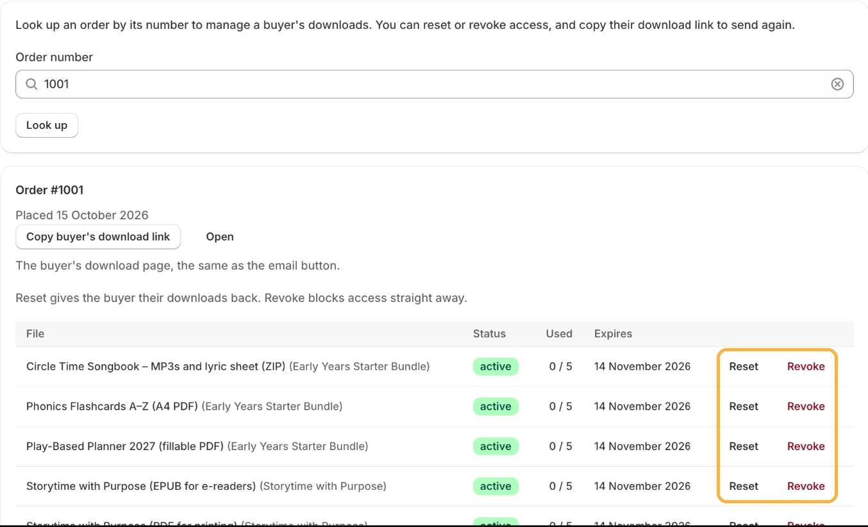Viewport: 868px width, 527px height.
Task: Reset downloads for Play-Based Planner 2027
Action: [x=744, y=446]
